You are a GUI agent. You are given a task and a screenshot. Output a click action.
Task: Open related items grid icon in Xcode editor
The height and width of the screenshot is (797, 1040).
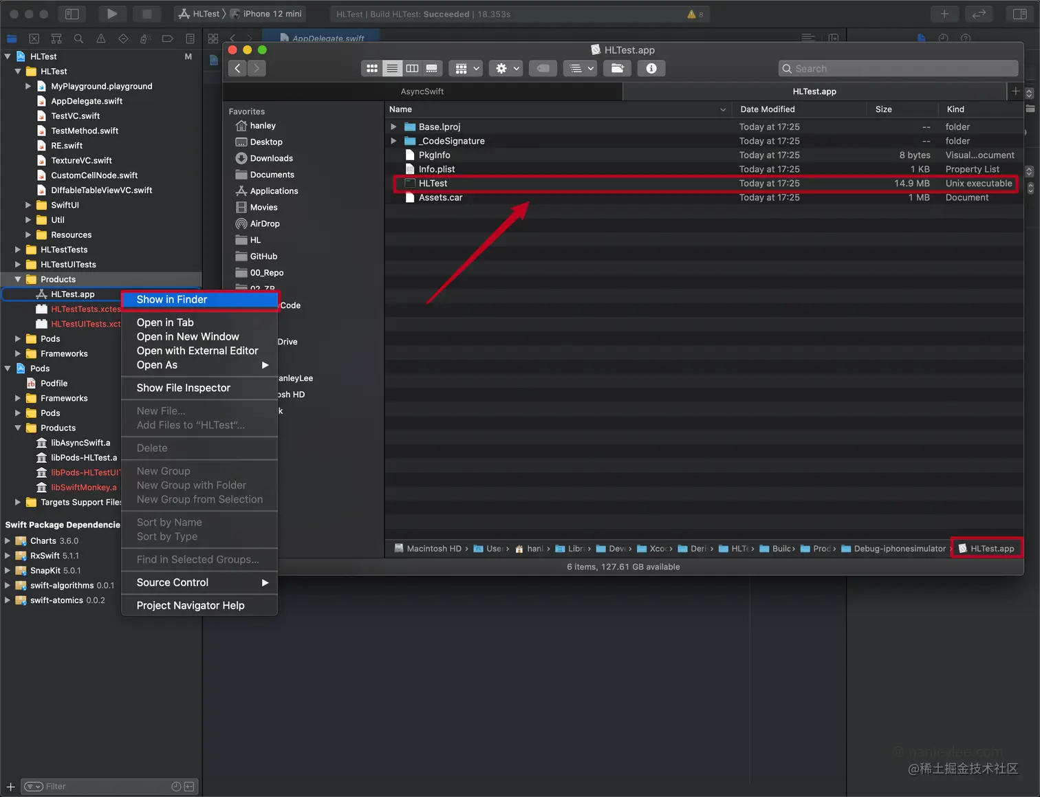coord(213,39)
